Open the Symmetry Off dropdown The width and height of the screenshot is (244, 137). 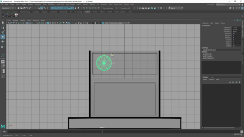pyautogui.click(x=127, y=8)
